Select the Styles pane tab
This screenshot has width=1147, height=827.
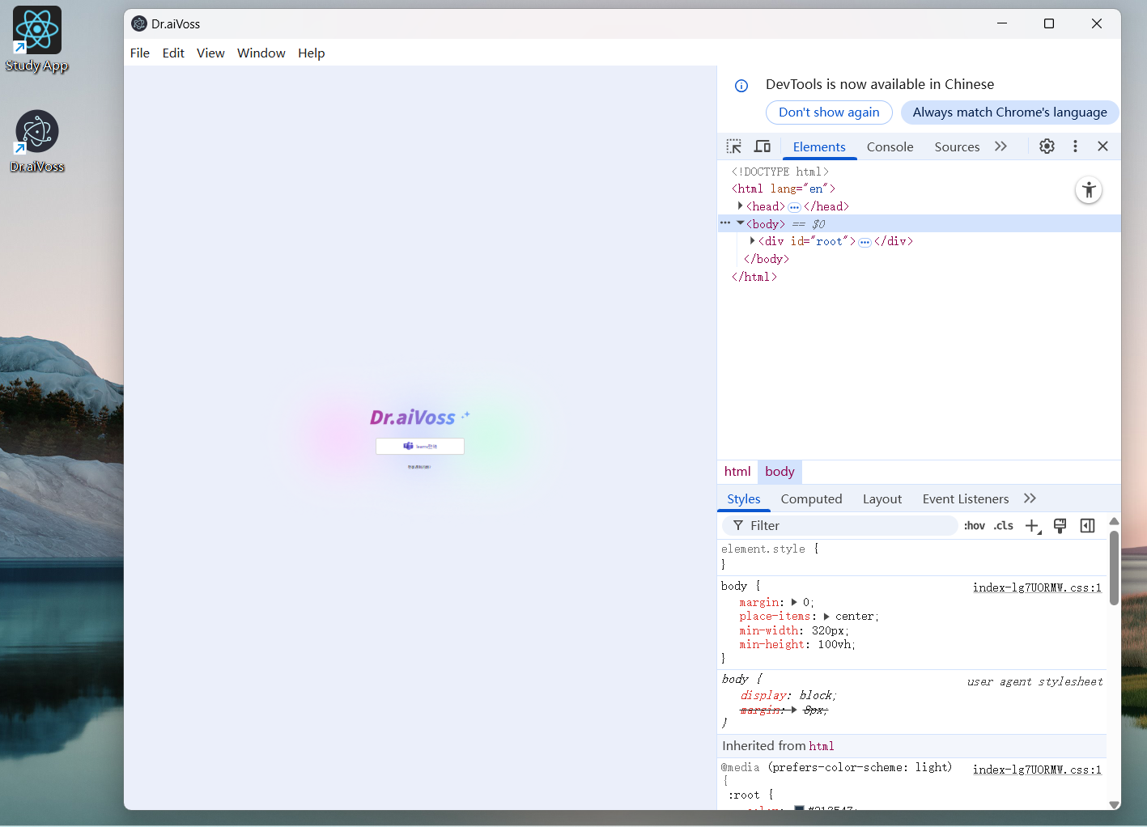(x=743, y=499)
